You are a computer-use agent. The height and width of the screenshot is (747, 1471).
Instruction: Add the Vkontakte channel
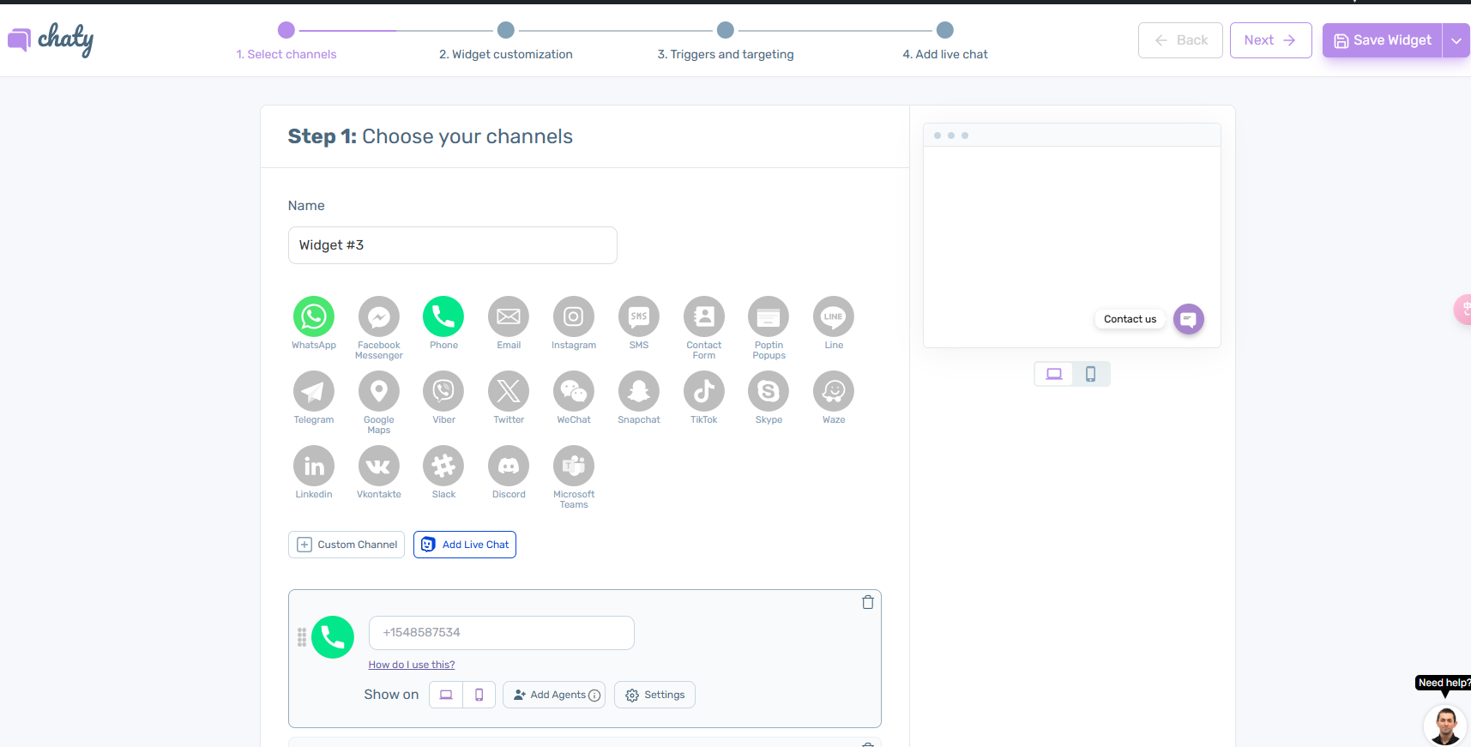(x=379, y=466)
